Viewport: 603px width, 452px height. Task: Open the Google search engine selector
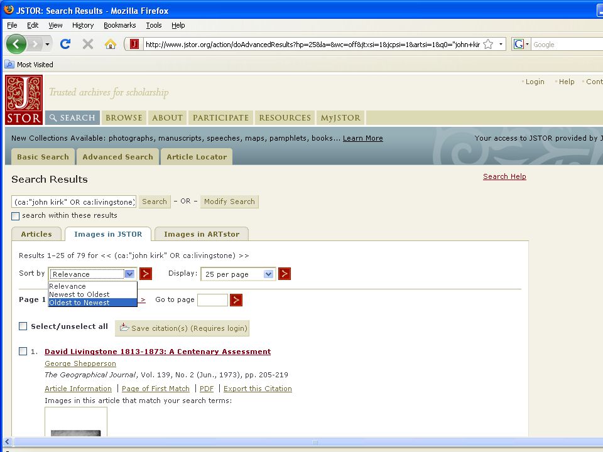(521, 44)
